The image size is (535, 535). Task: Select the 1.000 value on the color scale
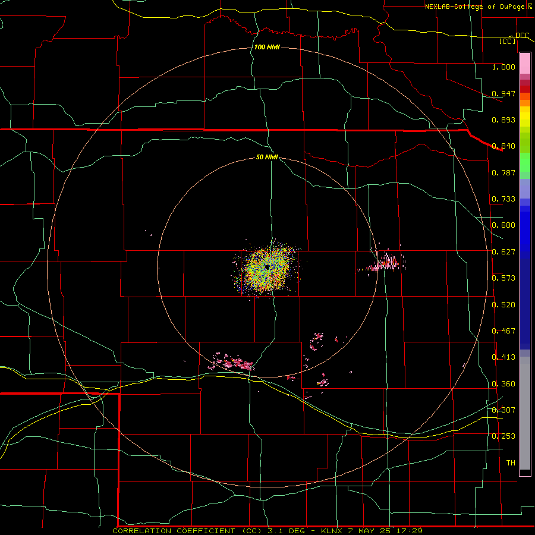[503, 67]
